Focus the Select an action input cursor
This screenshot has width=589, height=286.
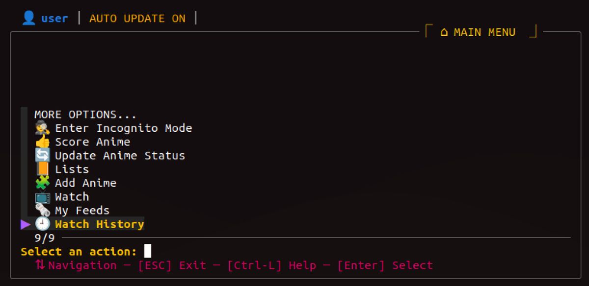pyautogui.click(x=148, y=252)
